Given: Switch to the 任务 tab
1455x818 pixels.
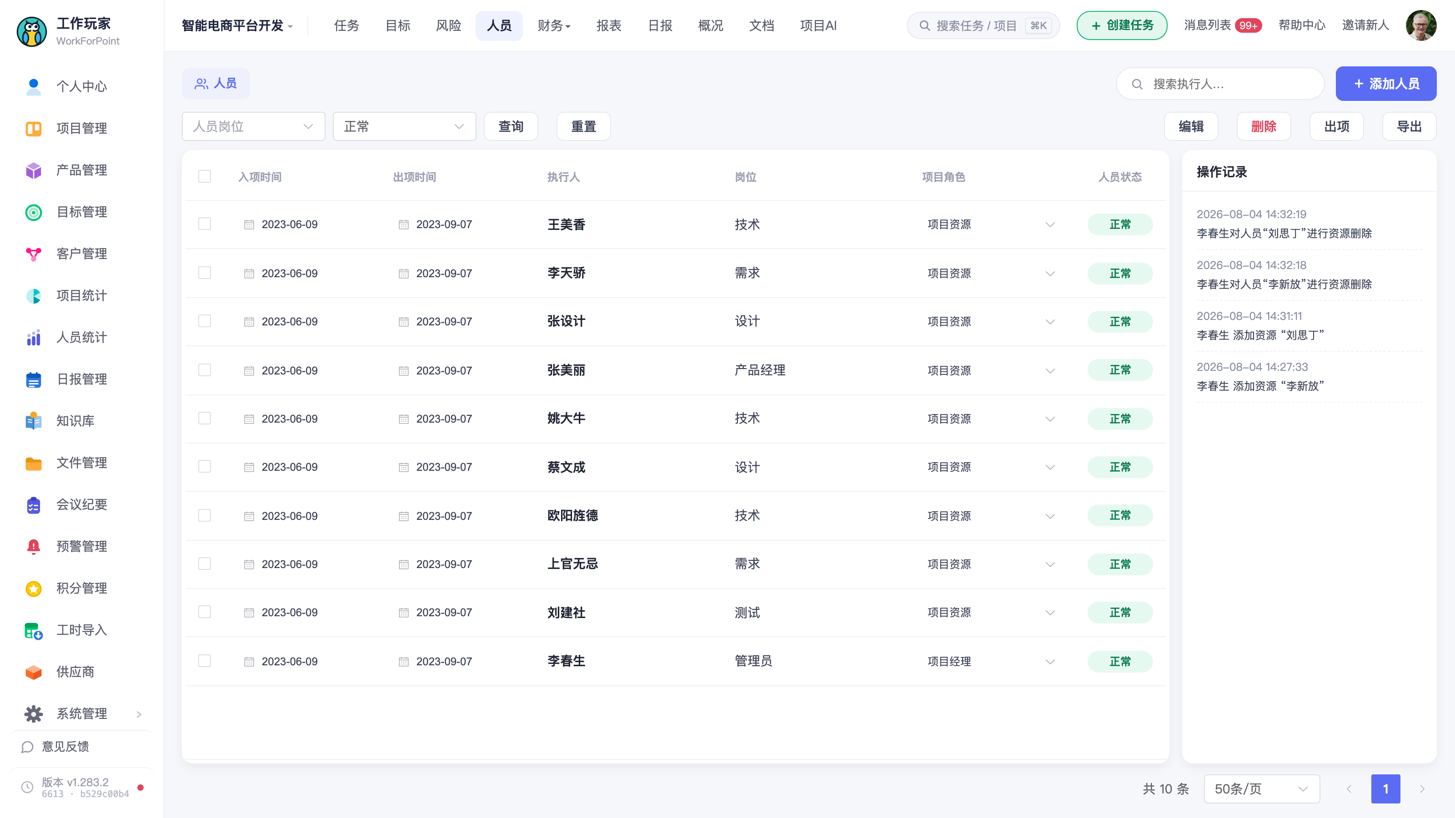Looking at the screenshot, I should tap(346, 25).
